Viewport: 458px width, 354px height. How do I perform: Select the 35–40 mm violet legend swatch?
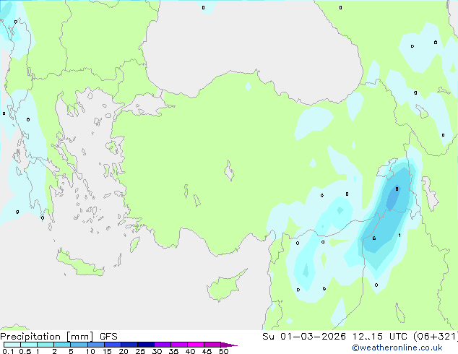[178, 345]
